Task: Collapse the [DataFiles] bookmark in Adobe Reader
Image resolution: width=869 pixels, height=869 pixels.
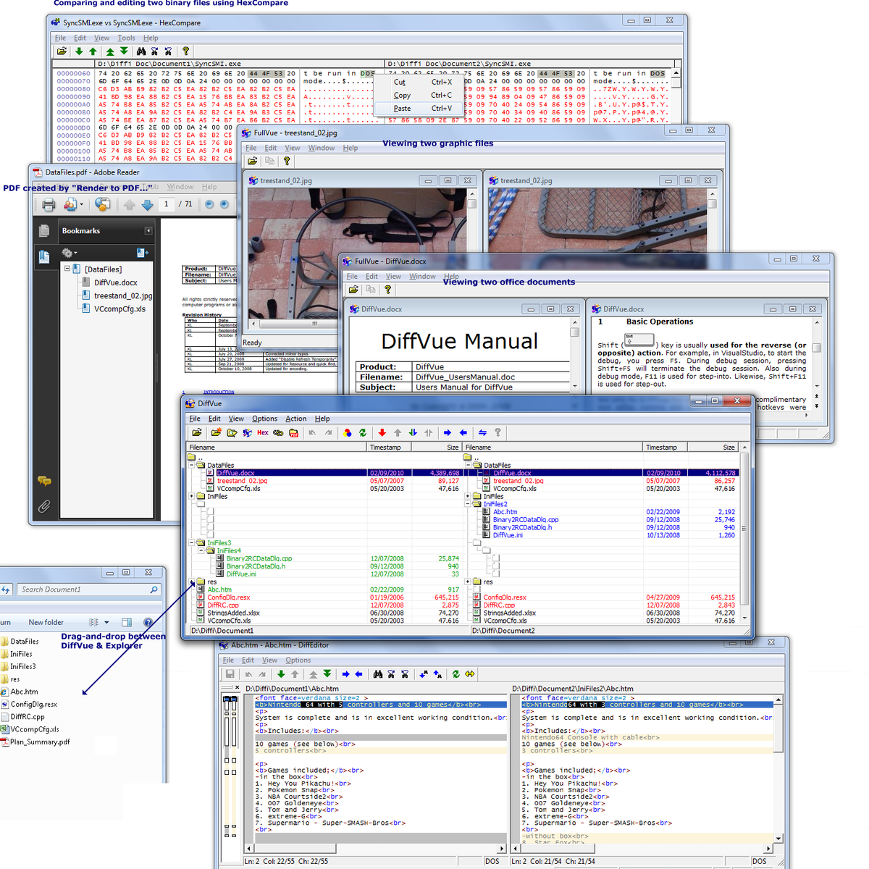Action: [67, 269]
